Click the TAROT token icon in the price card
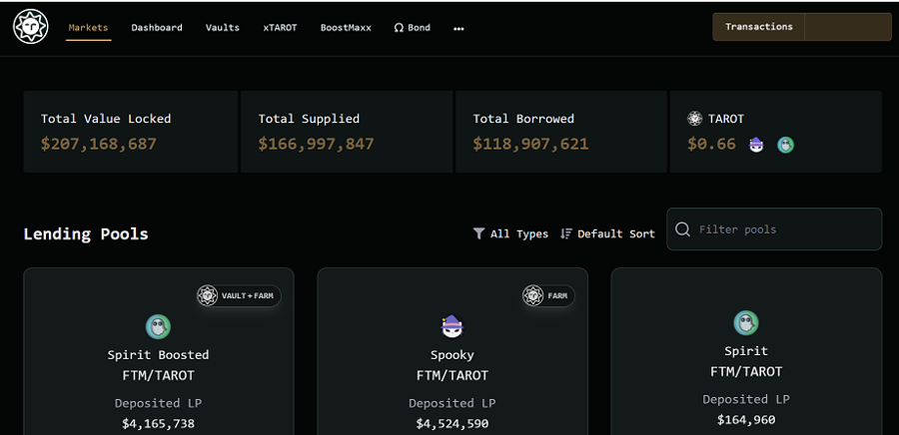 (695, 119)
